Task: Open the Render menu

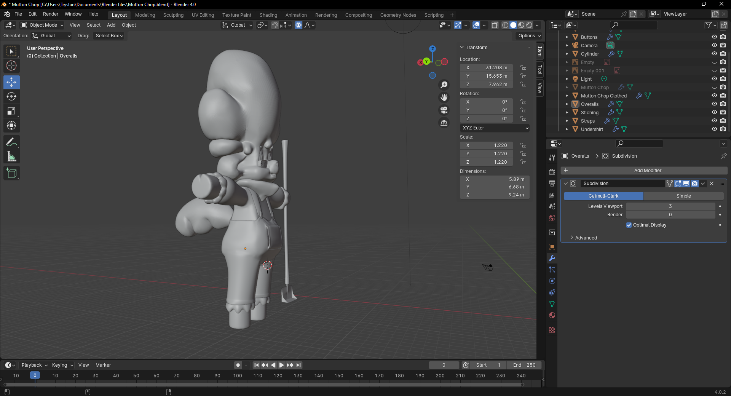Action: coord(51,14)
